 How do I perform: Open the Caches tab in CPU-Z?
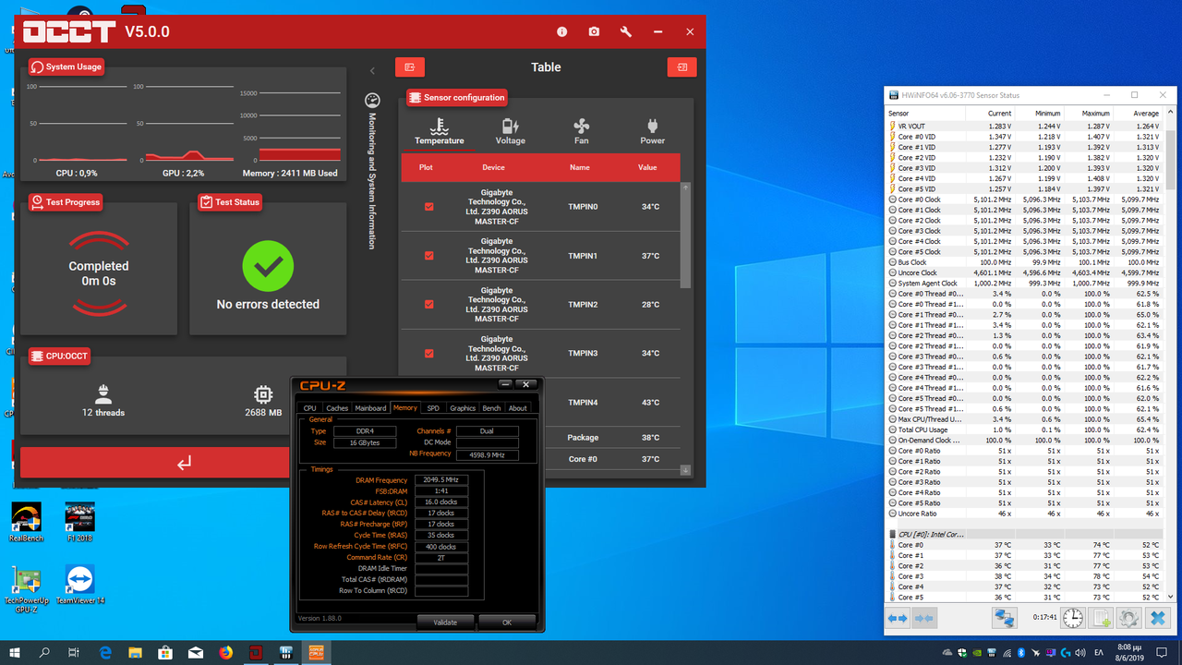coord(337,407)
